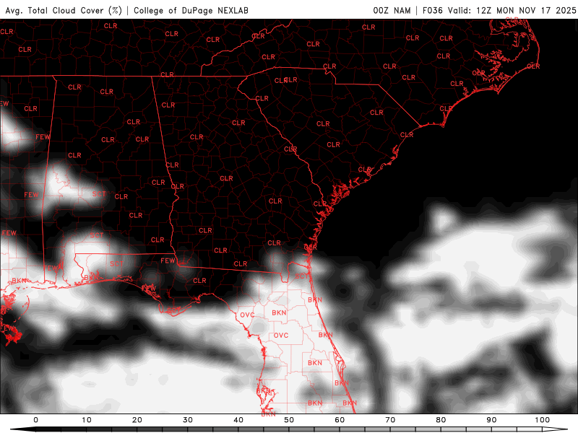Select the 30 tick label on the scale
The image size is (578, 433).
(x=188, y=420)
